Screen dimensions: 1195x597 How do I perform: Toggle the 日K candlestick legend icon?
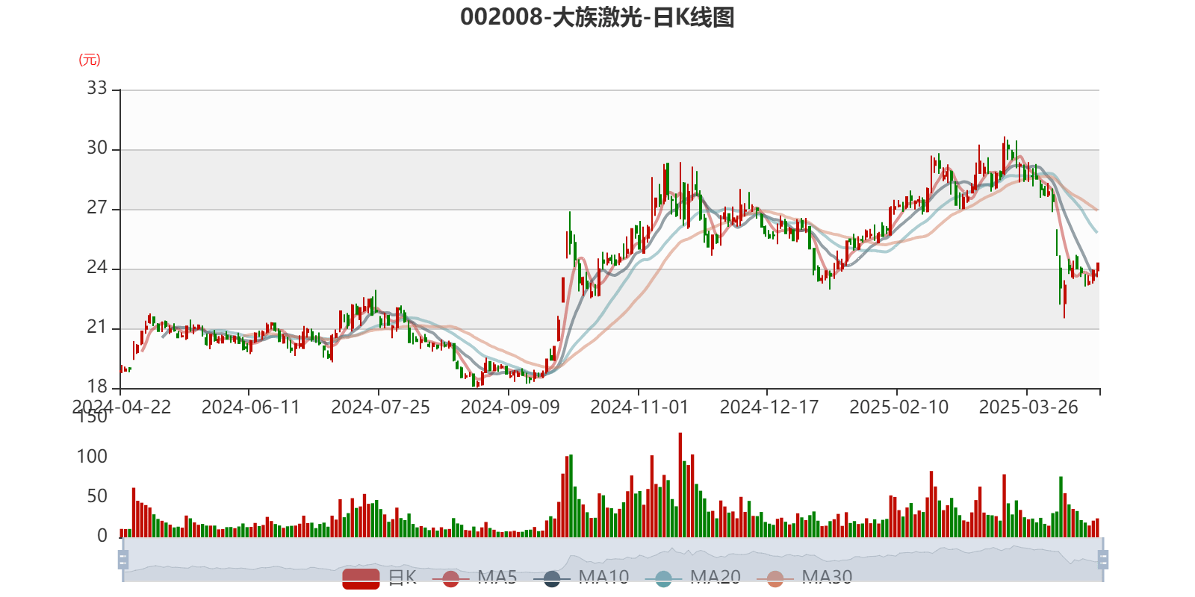click(361, 578)
